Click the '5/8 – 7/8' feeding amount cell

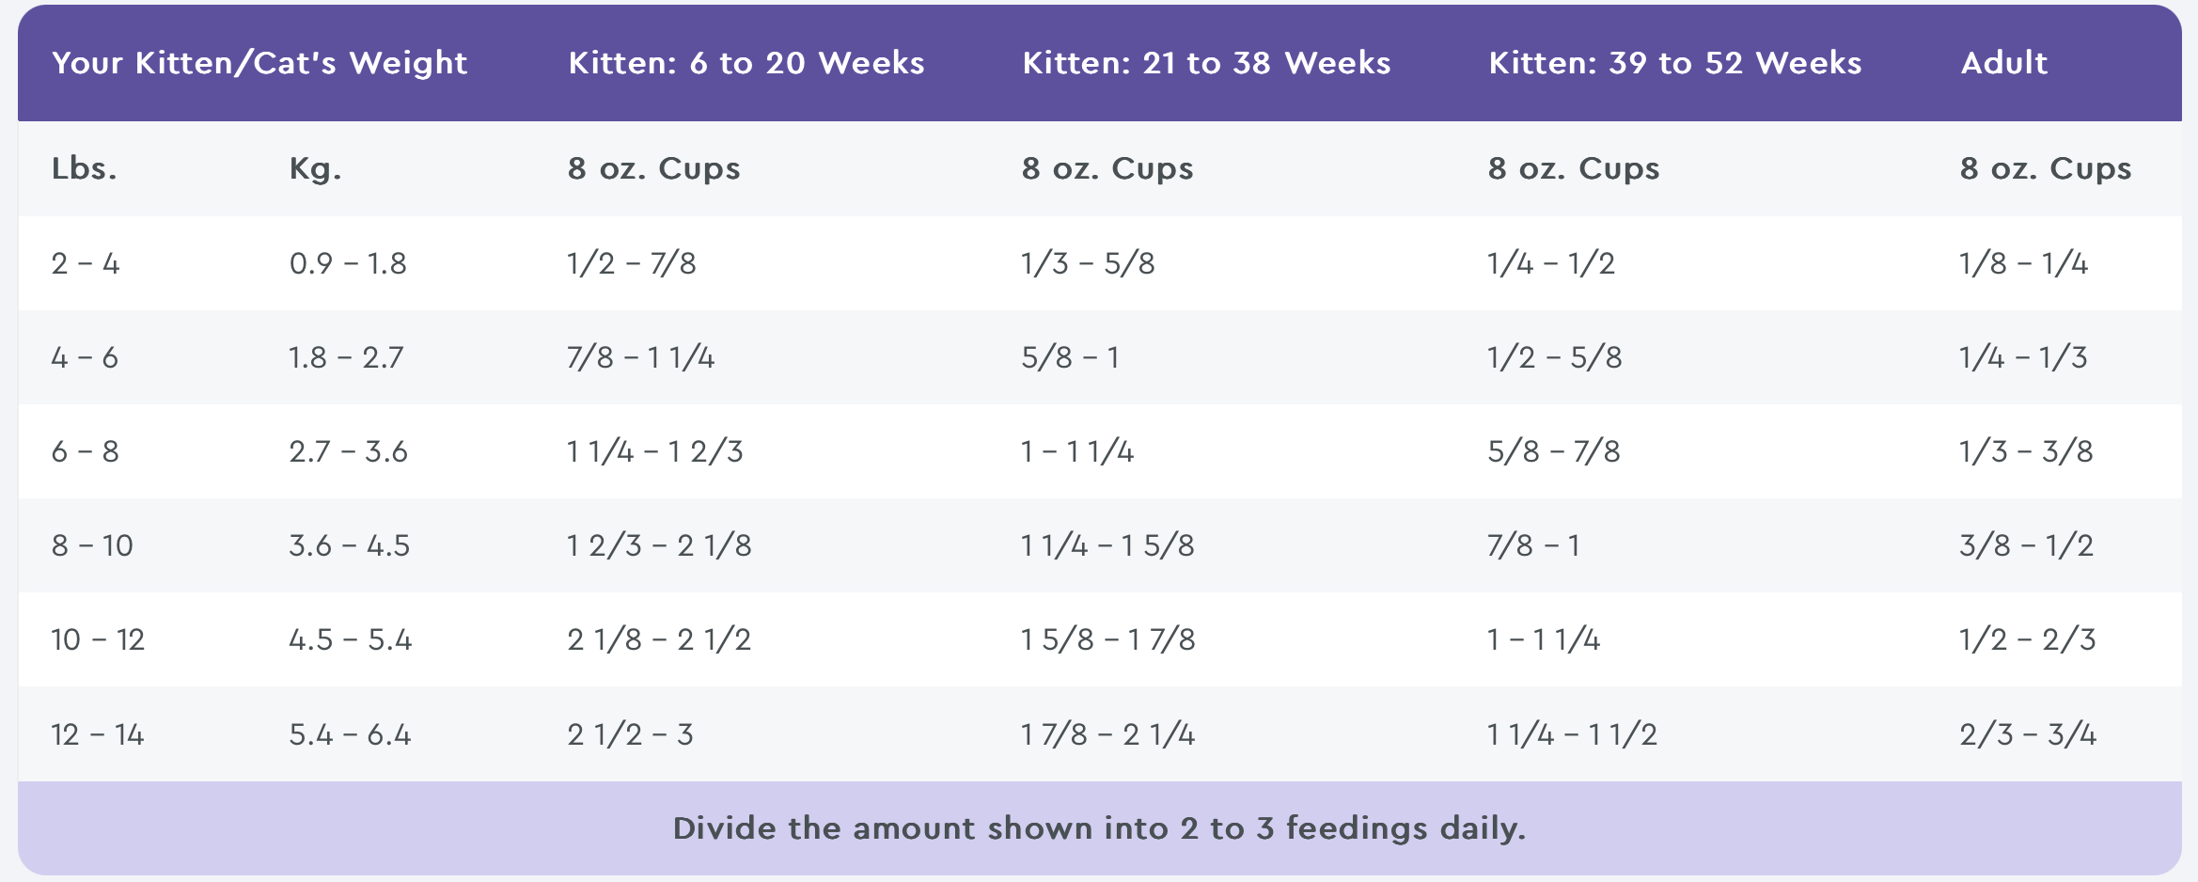(1554, 451)
